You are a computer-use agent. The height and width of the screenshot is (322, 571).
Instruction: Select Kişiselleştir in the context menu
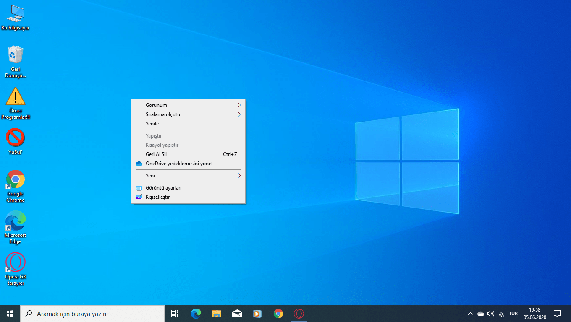(x=157, y=197)
